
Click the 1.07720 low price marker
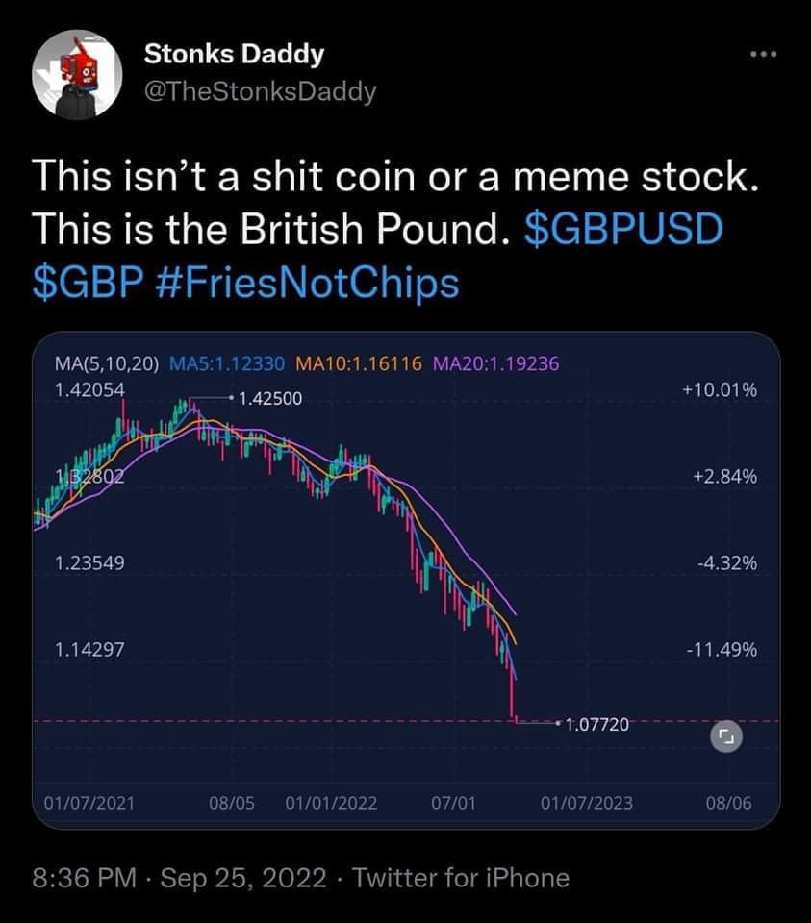(596, 724)
